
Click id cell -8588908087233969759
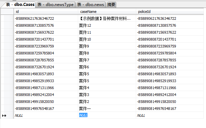(46, 46)
